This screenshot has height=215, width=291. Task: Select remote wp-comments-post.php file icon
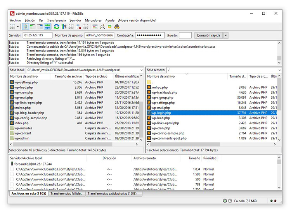pyautogui.click(x=149, y=138)
